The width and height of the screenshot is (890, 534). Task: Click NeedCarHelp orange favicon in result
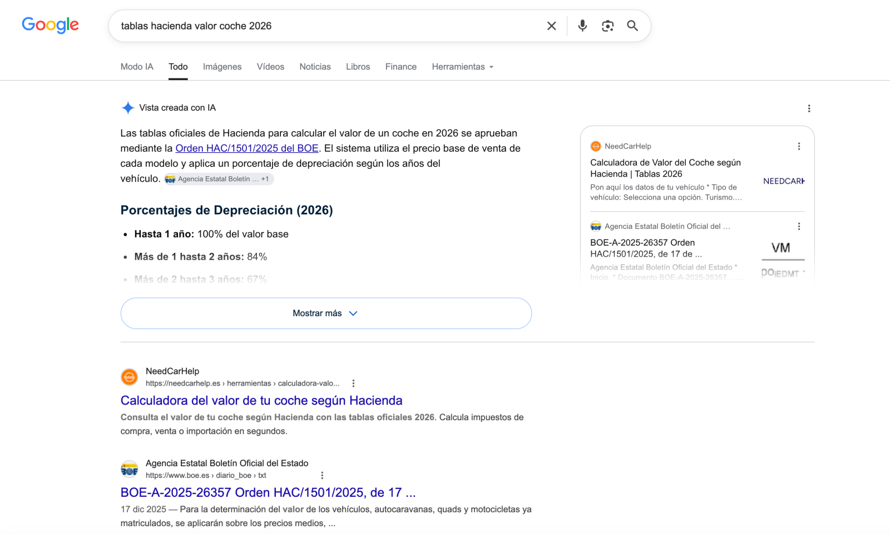click(130, 377)
